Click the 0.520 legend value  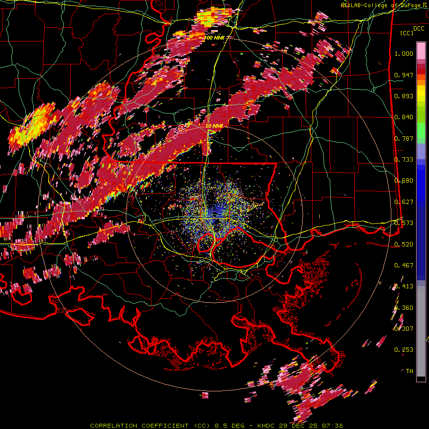[x=404, y=244]
